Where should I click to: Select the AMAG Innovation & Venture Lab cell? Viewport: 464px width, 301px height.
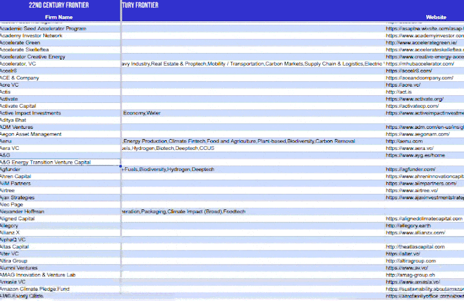click(60, 275)
